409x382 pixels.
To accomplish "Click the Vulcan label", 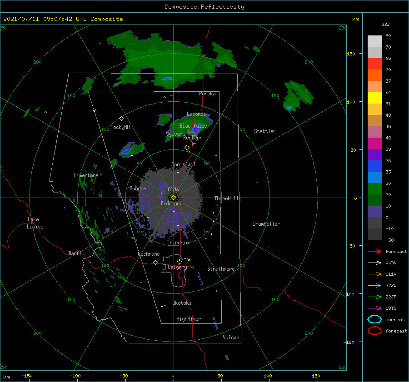I will pos(231,337).
